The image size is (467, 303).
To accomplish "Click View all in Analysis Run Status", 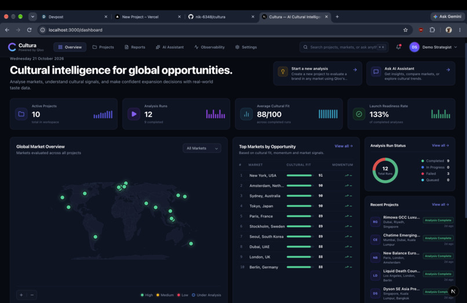I will (440, 145).
